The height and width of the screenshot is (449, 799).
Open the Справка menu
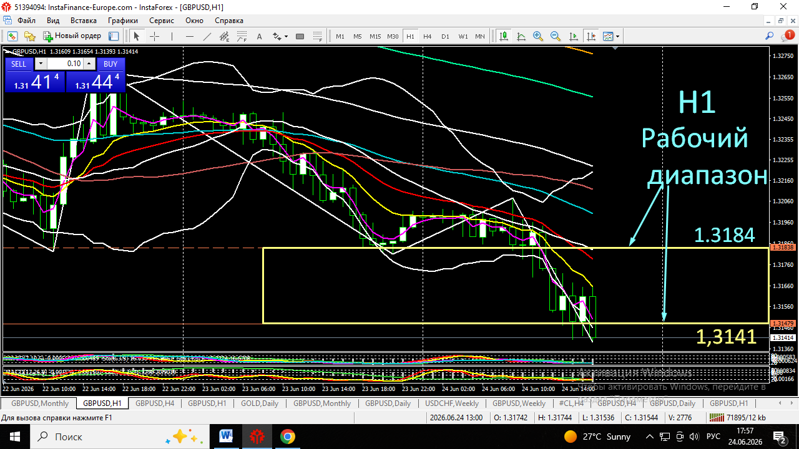pyautogui.click(x=229, y=21)
